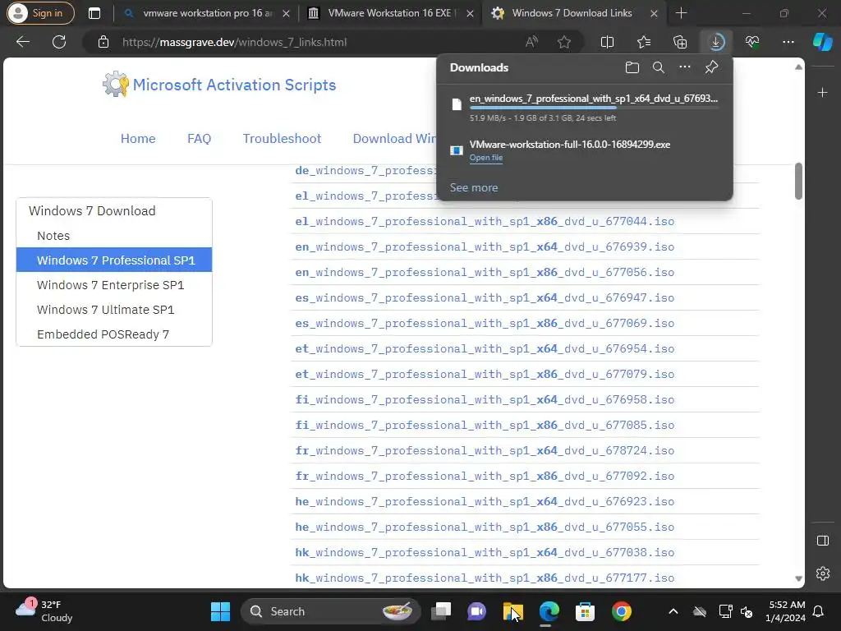Select Embedded POSReady 7 sidebar item
Viewport: 841px width, 631px height.
[103, 334]
